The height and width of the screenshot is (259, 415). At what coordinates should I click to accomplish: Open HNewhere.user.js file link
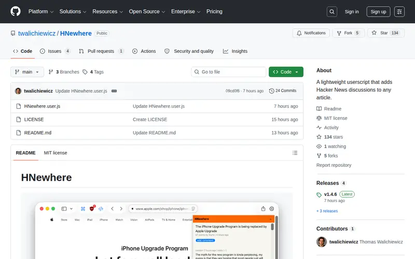42,106
